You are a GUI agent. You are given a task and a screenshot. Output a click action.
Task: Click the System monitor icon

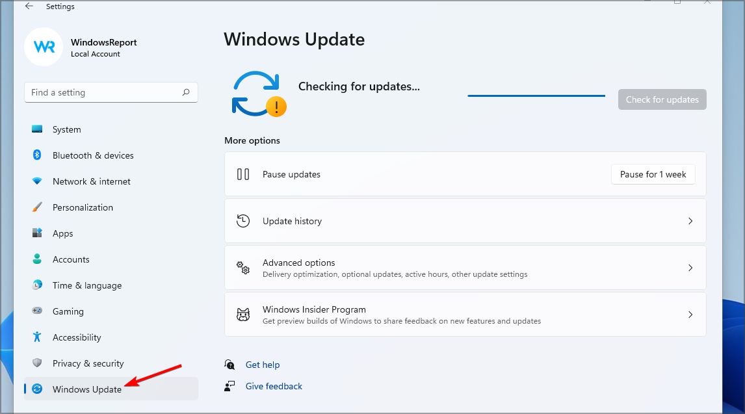point(37,129)
